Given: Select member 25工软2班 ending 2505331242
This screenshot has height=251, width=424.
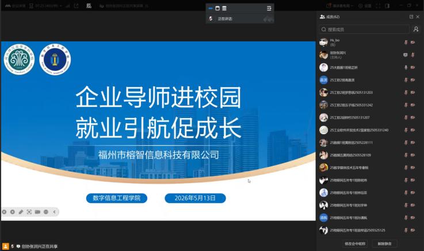Looking at the screenshot, I should [369, 105].
